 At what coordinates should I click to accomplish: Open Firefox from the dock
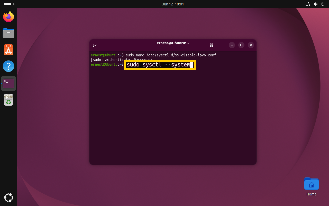pos(8,17)
